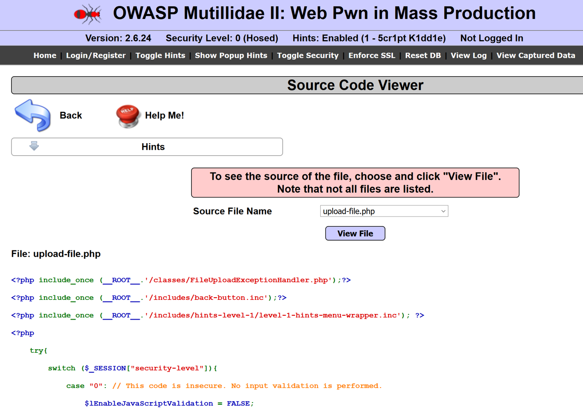Click the Hints down-arrow icon
The image size is (583, 414).
(34, 146)
